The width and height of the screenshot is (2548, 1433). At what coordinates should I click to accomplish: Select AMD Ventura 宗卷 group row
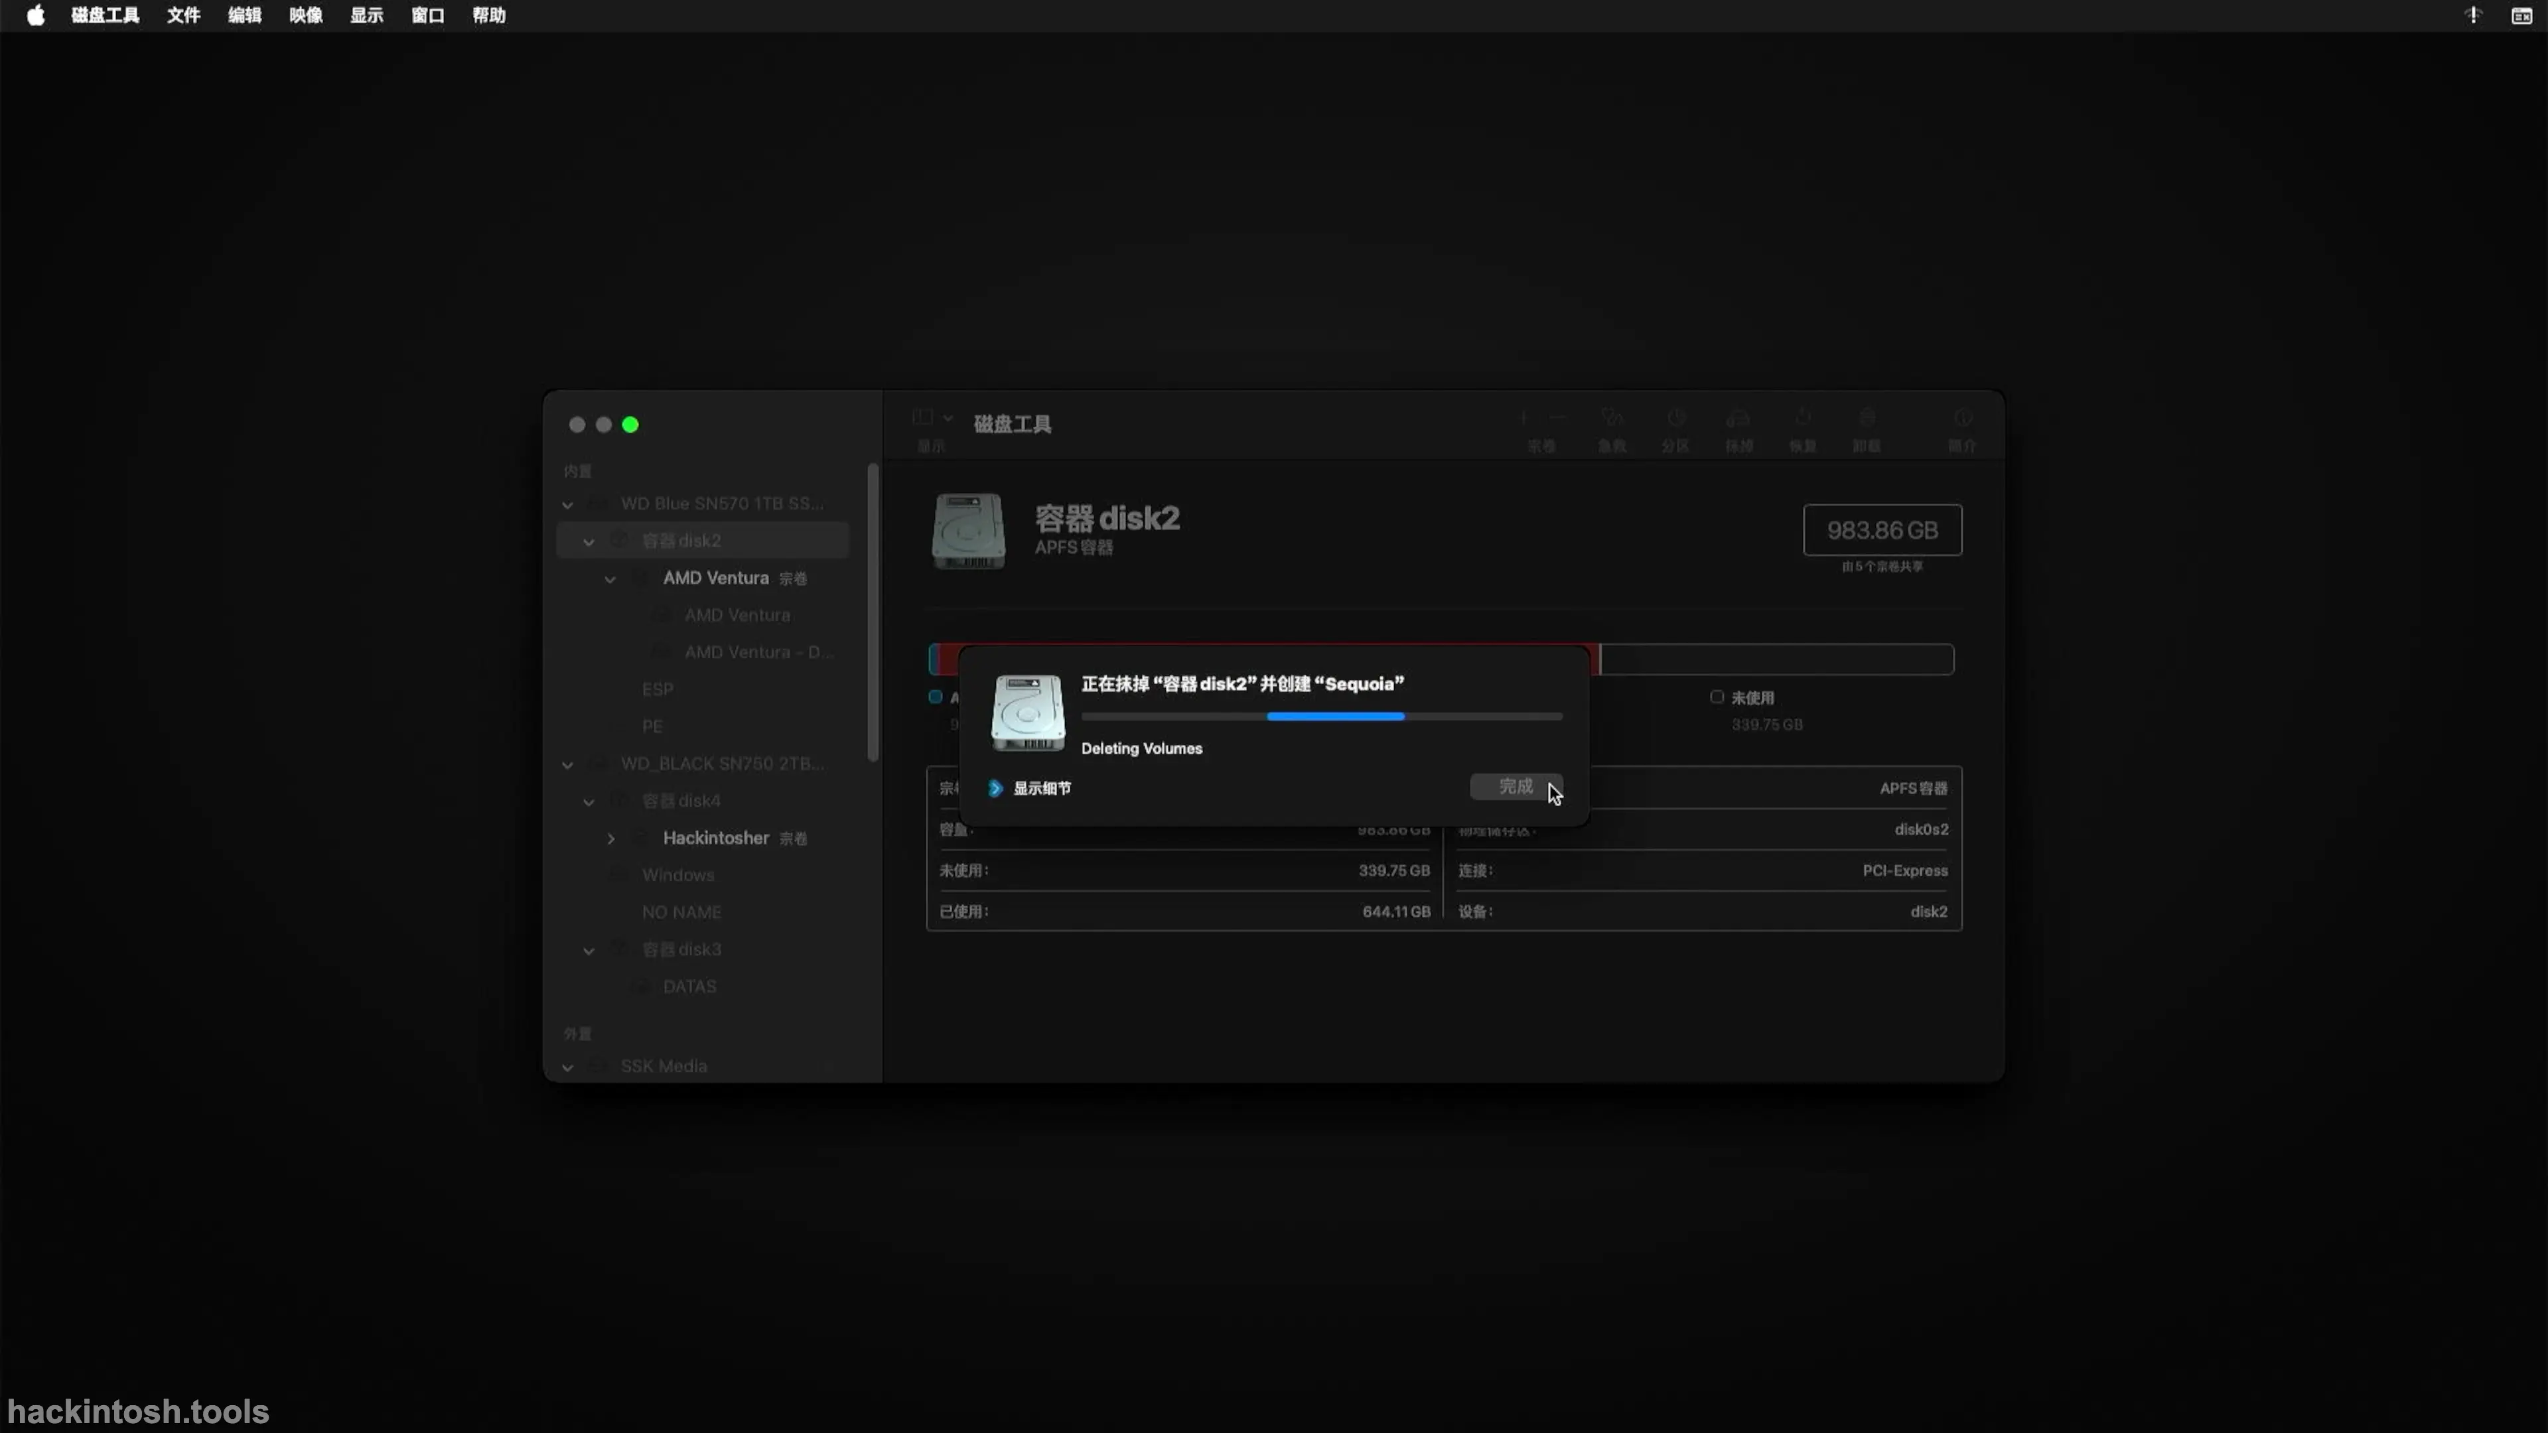pos(702,578)
